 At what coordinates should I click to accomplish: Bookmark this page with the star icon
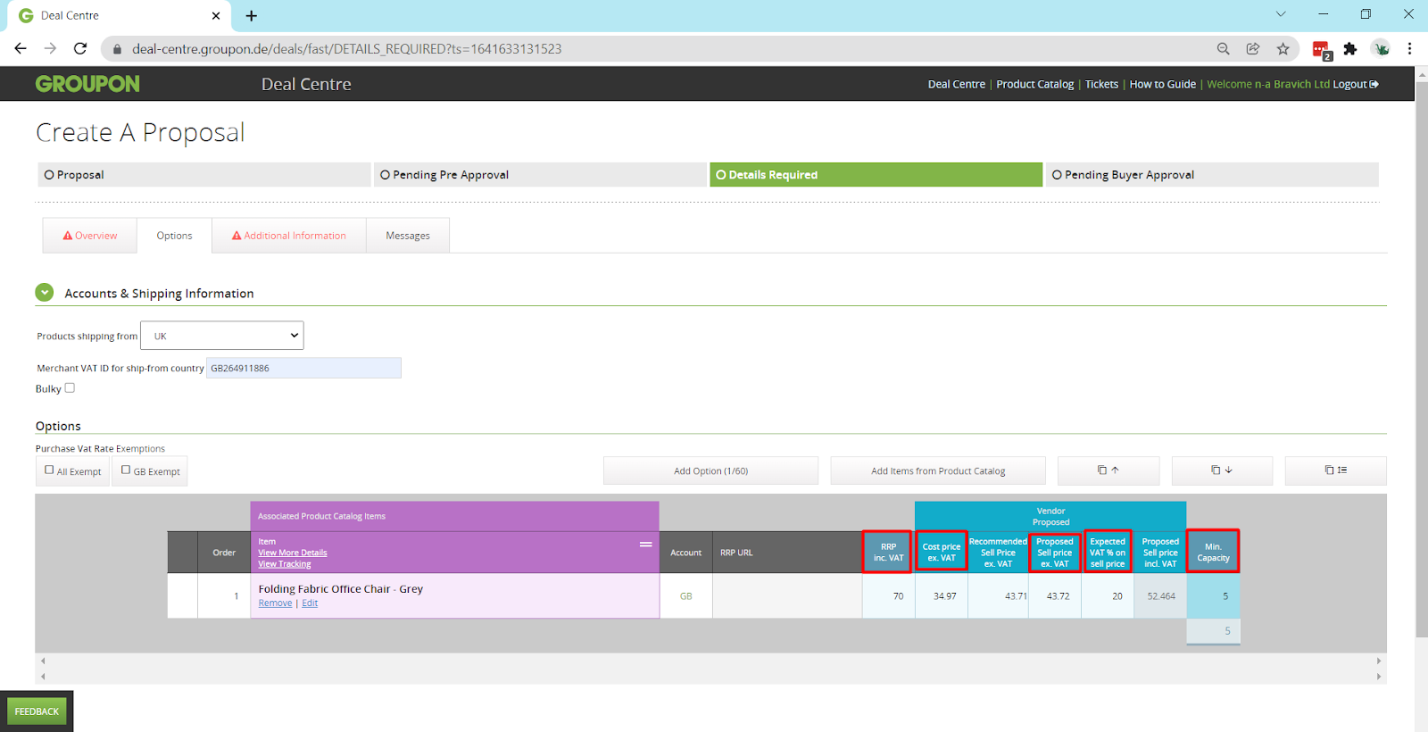tap(1283, 49)
